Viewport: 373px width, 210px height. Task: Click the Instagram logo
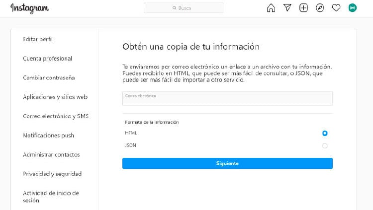29,8
